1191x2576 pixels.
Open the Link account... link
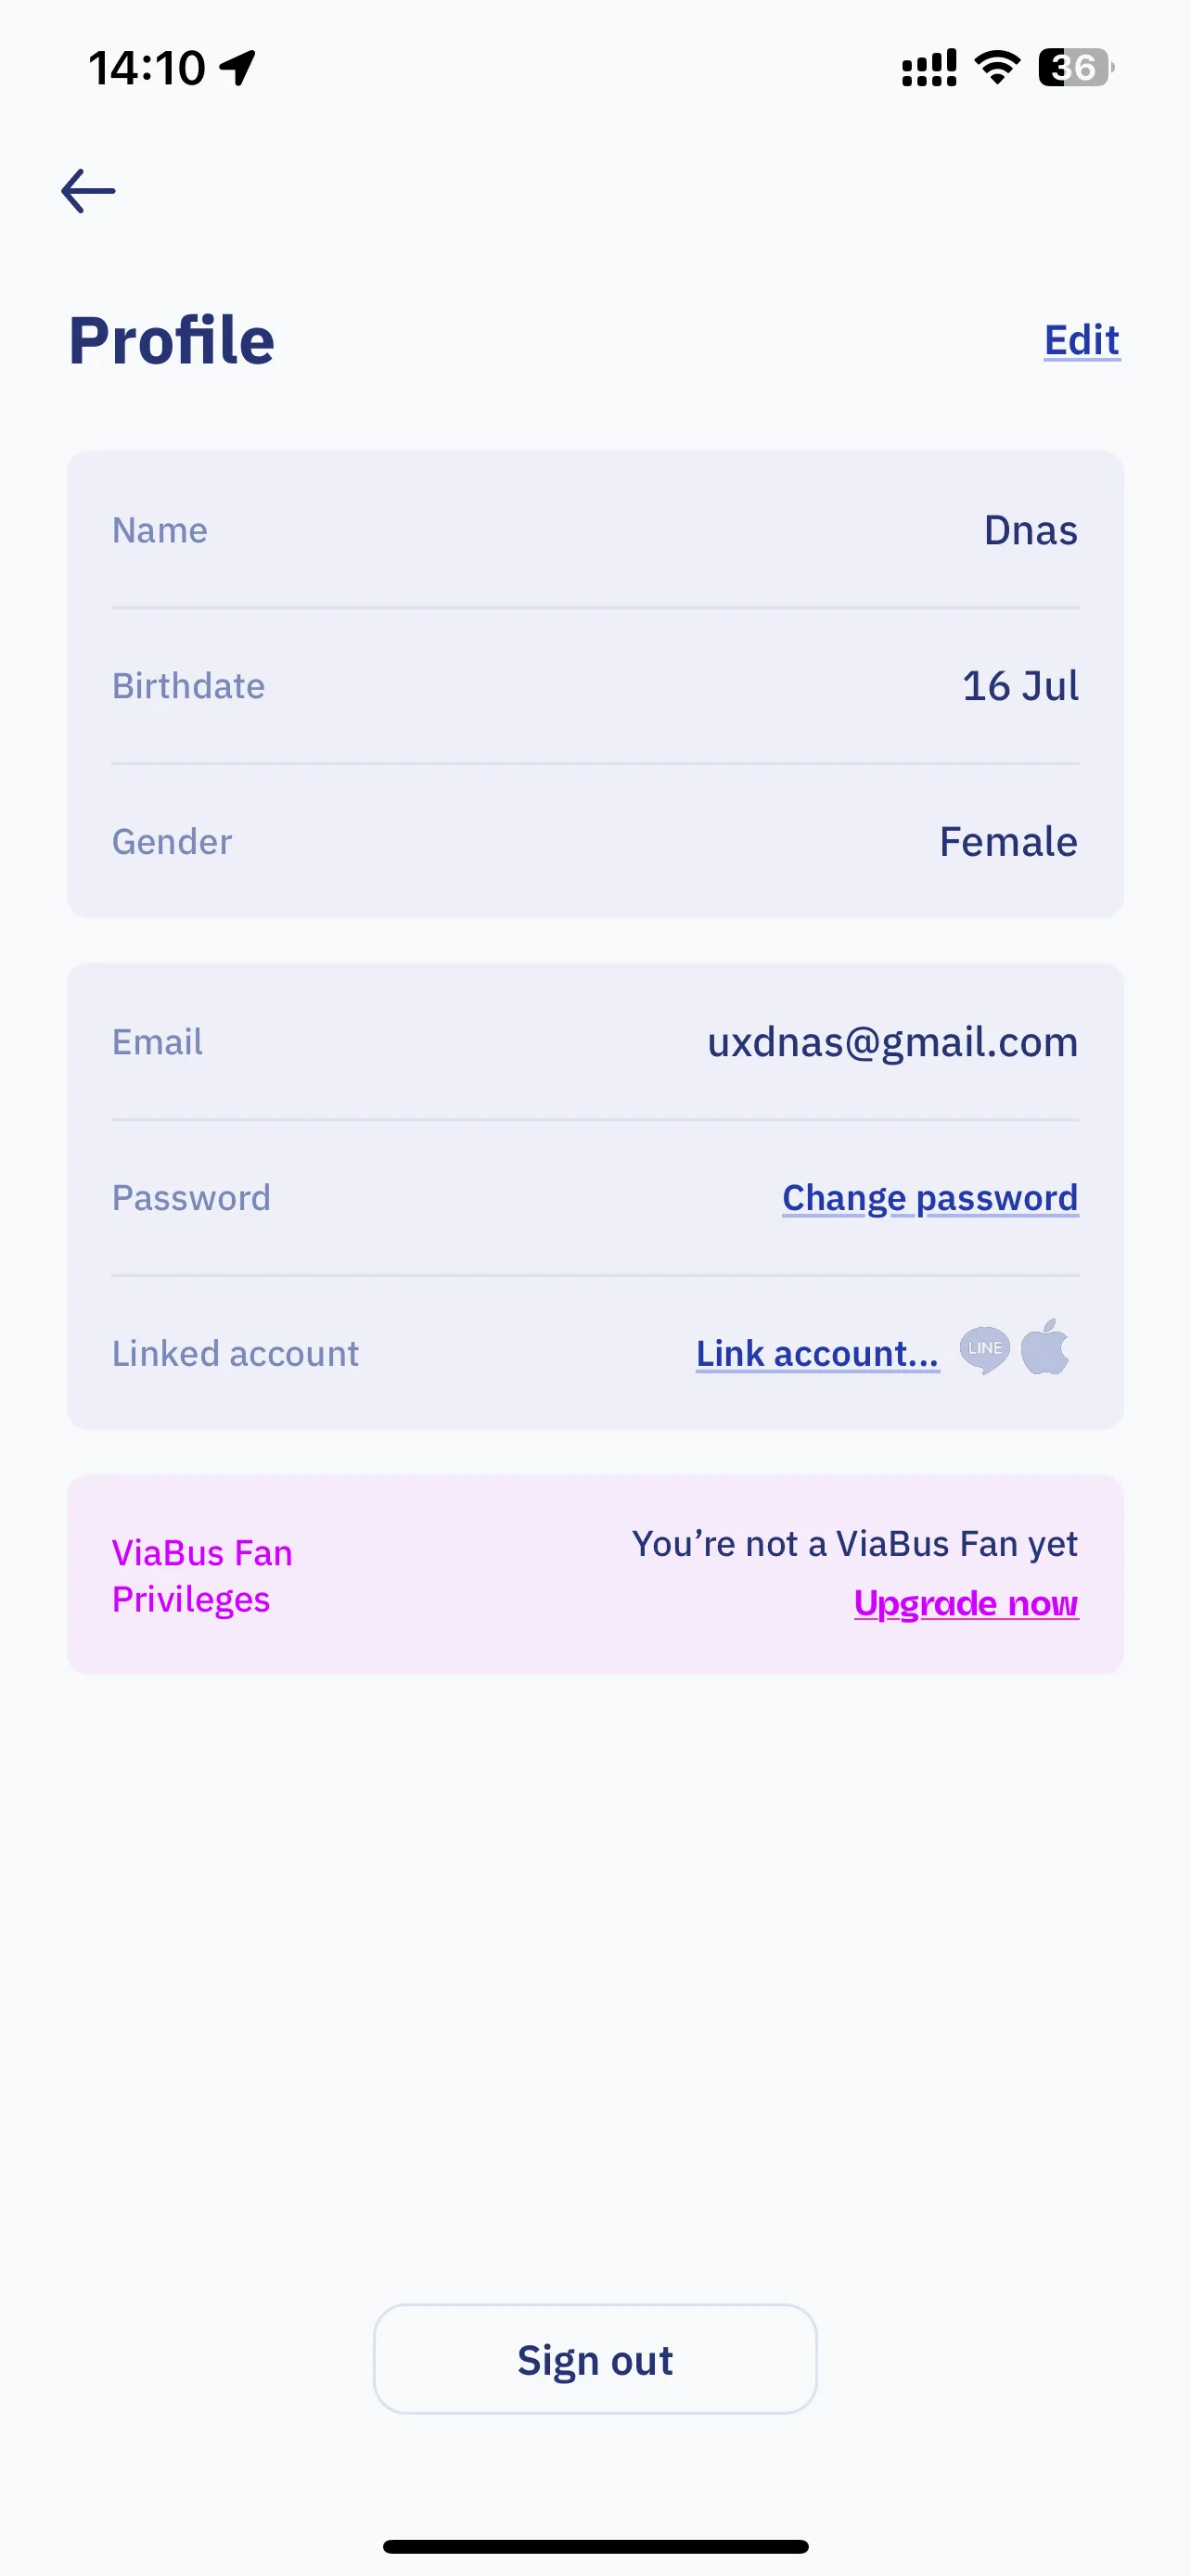(818, 1354)
